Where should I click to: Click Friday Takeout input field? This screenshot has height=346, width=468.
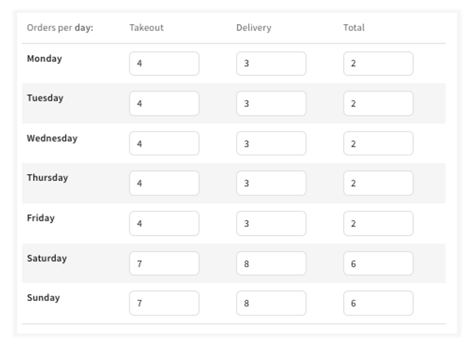click(164, 224)
